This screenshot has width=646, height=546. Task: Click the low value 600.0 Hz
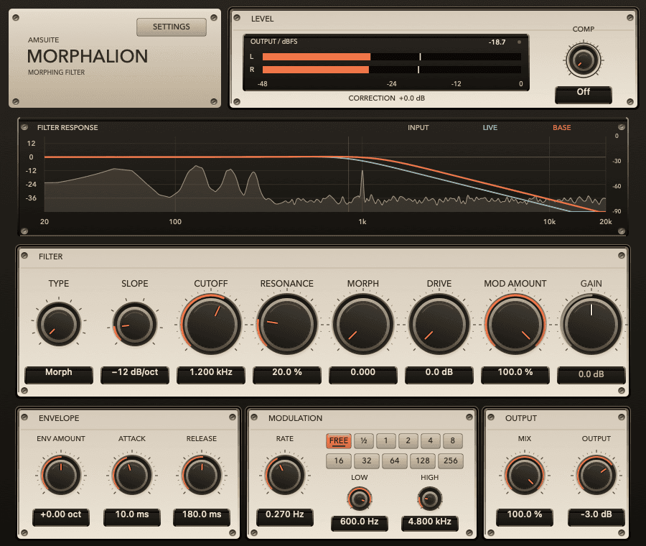click(x=360, y=523)
